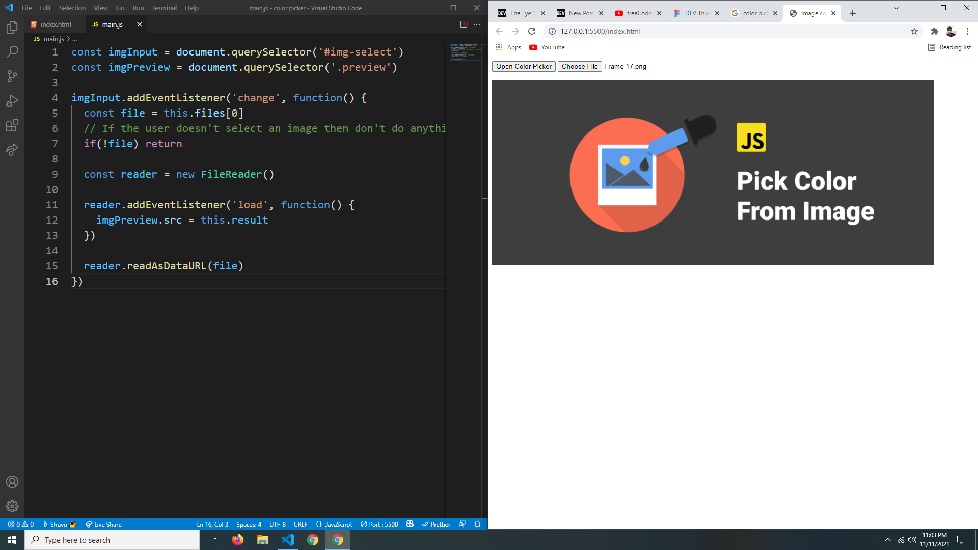Bookmark the current page with the star icon

coord(914,31)
